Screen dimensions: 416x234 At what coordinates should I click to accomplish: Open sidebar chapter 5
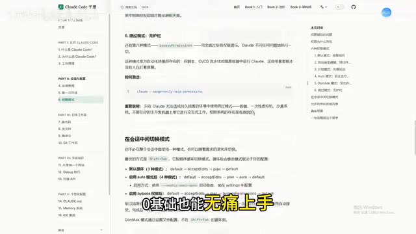coord(68,92)
